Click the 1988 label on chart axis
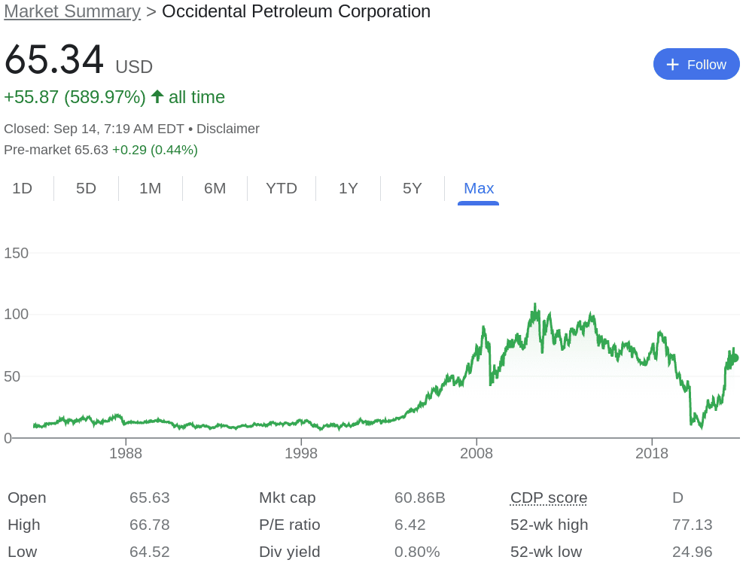749x569 pixels. click(x=126, y=453)
